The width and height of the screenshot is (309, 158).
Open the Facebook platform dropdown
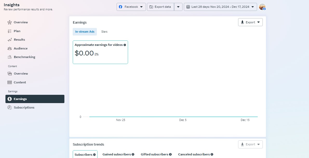pyautogui.click(x=131, y=7)
